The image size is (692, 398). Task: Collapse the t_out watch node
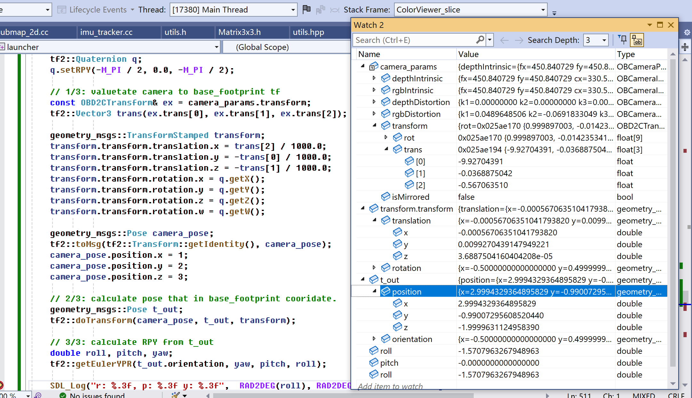click(x=363, y=280)
